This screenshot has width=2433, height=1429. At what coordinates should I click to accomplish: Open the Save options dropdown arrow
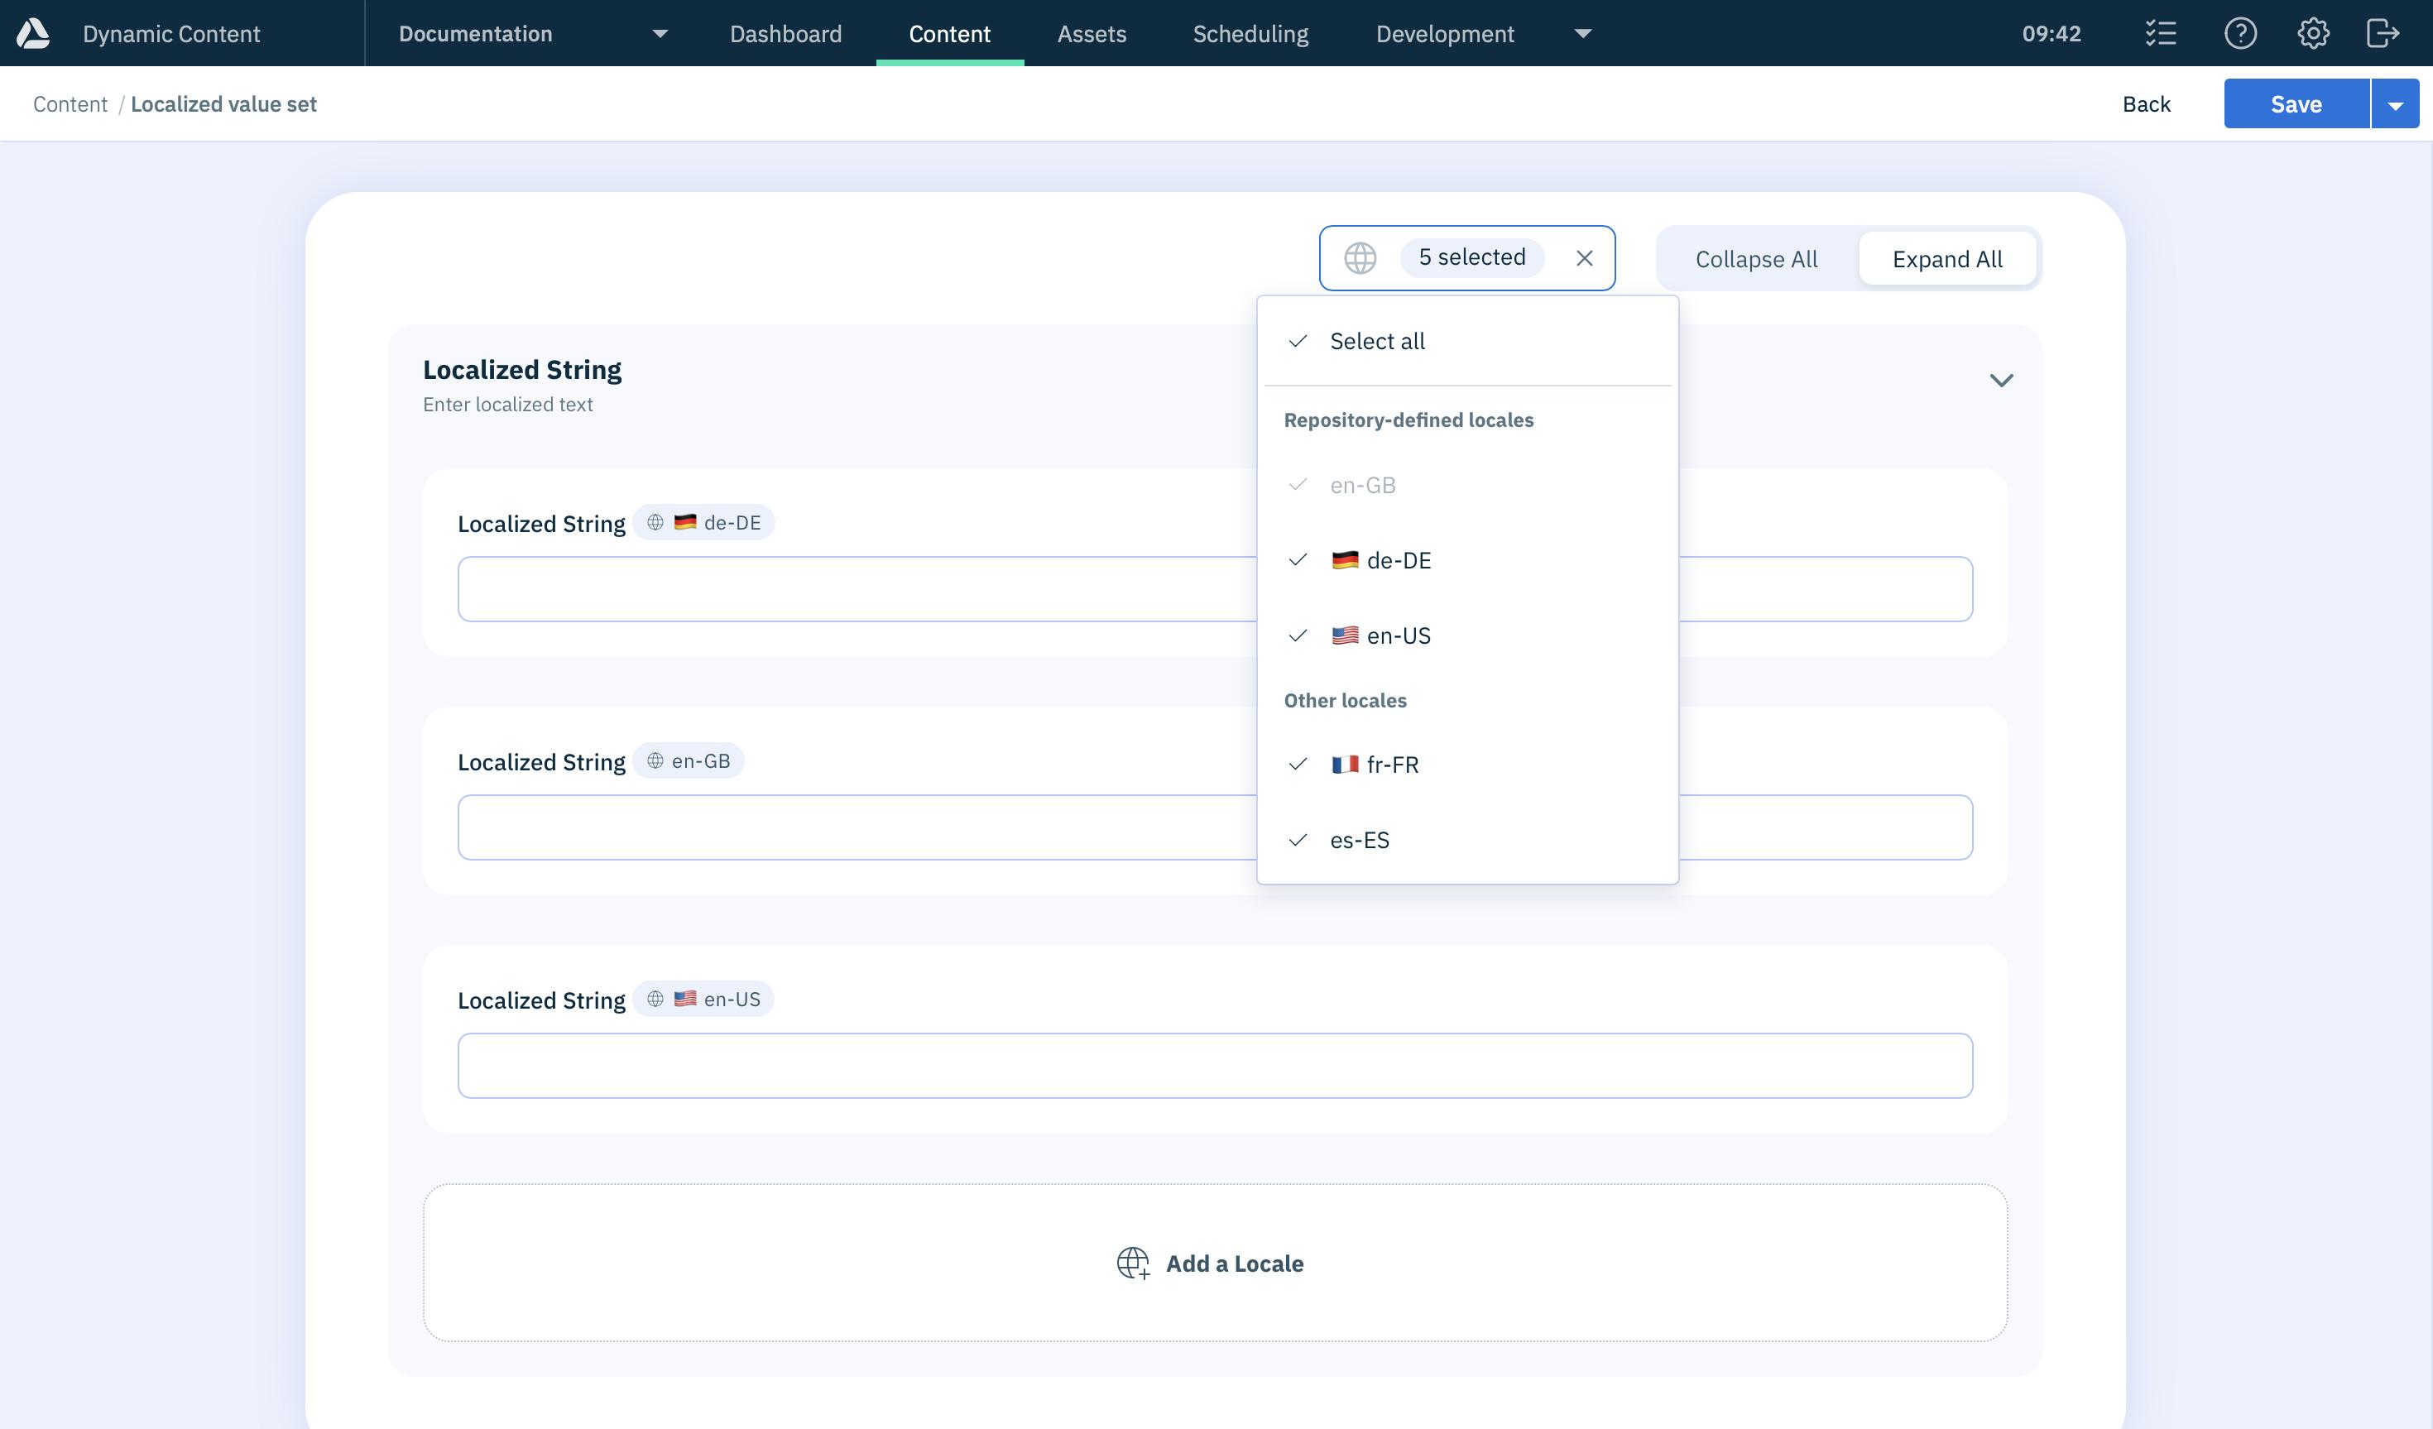tap(2395, 104)
